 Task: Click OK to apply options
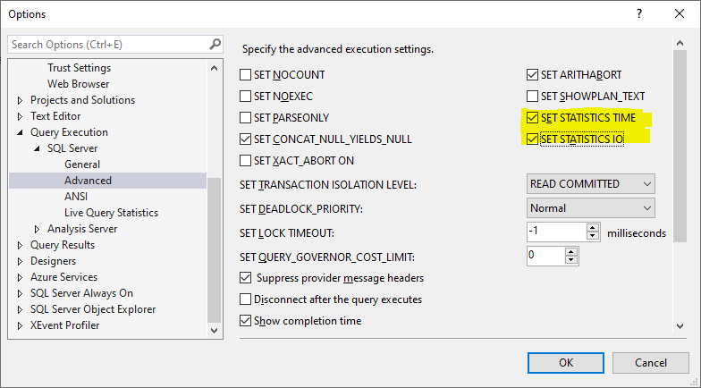(x=566, y=363)
